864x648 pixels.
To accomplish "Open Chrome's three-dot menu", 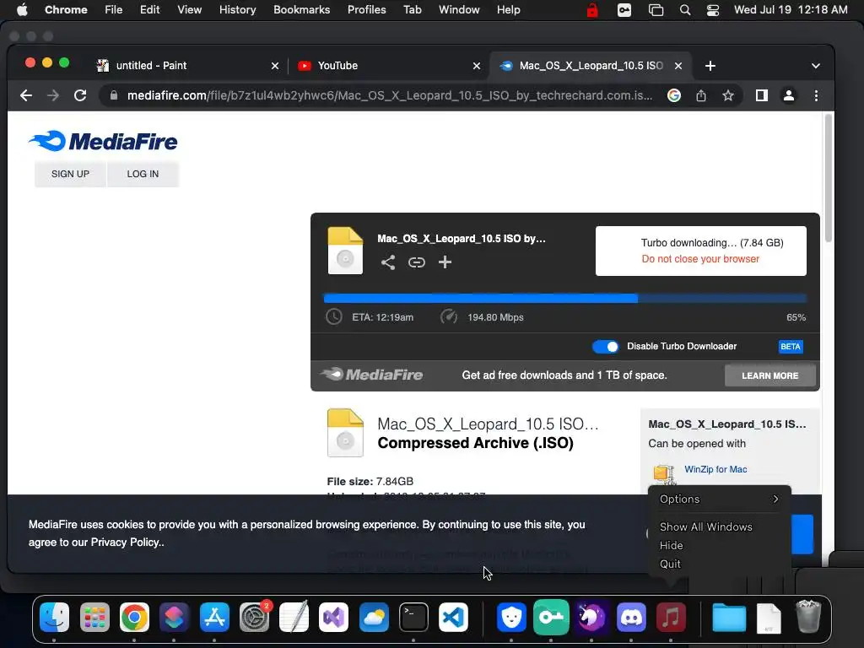I will click(816, 95).
